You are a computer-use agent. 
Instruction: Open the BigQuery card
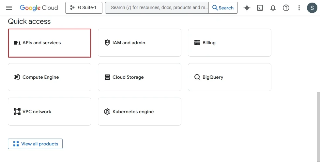coord(230,77)
